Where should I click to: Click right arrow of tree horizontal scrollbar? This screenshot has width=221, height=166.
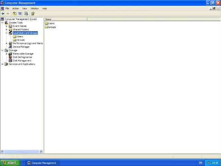(x=41, y=151)
